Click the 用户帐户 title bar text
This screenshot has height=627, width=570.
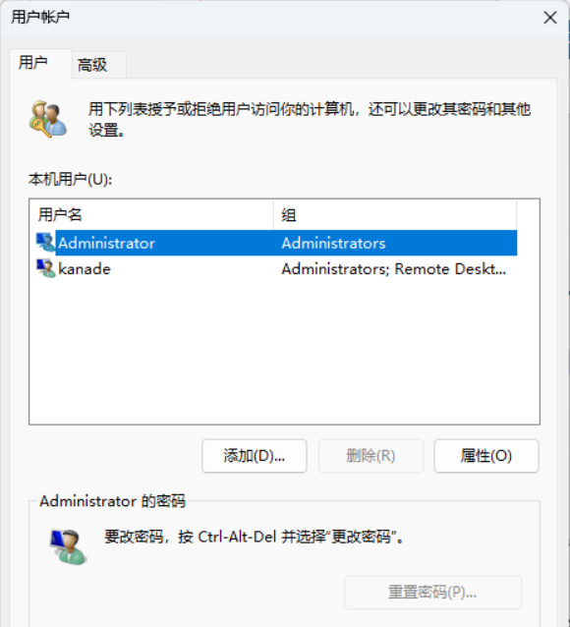[40, 17]
